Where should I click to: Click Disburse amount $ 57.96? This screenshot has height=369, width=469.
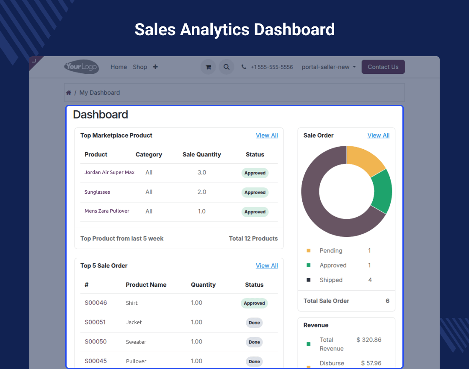371,363
